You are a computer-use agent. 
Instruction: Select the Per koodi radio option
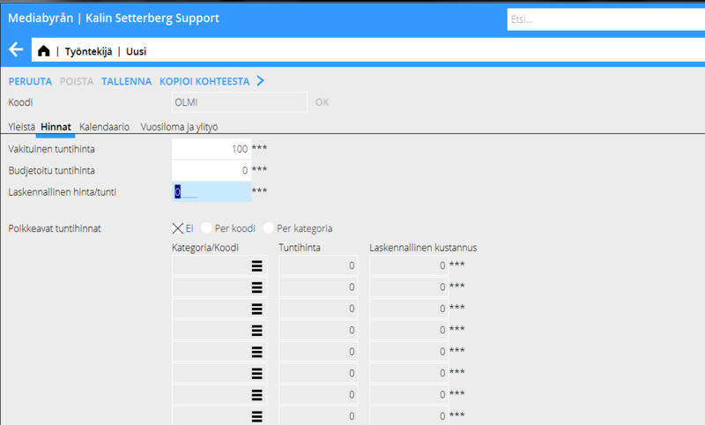[x=206, y=228]
